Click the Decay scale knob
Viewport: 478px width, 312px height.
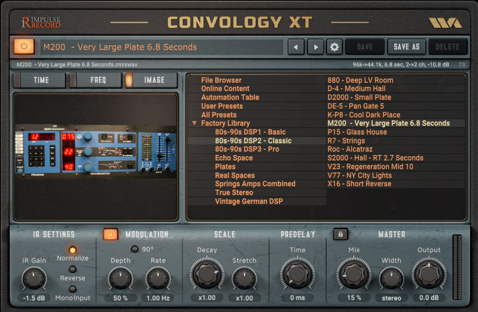207,274
